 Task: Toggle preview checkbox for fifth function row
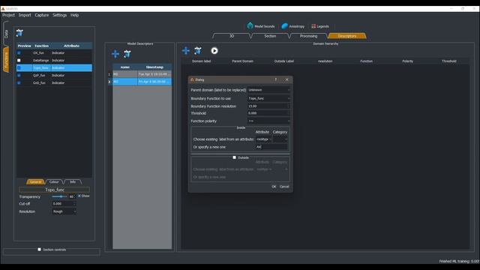[19, 83]
